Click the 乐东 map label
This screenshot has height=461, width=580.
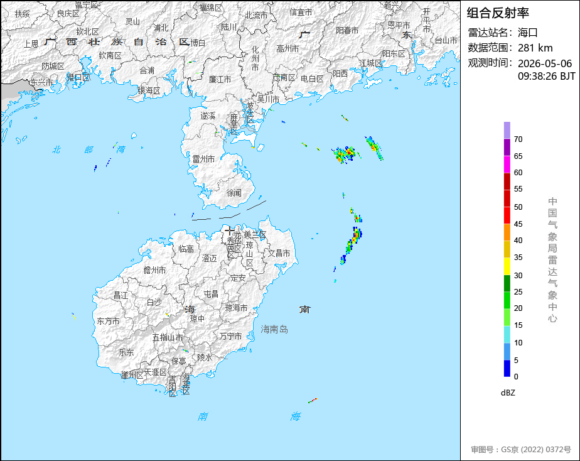click(x=126, y=352)
